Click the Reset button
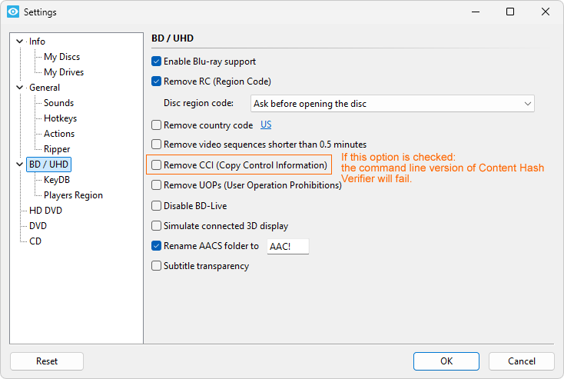Image resolution: width=564 pixels, height=379 pixels. point(47,361)
